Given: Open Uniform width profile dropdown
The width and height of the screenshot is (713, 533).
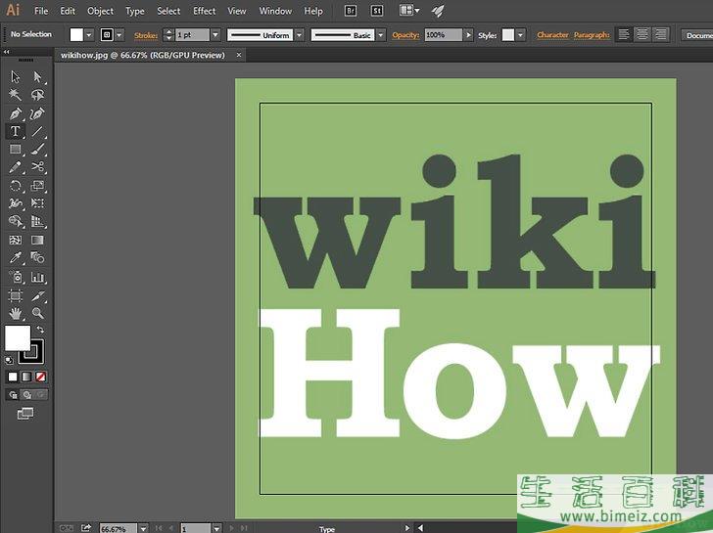Looking at the screenshot, I should [x=300, y=35].
